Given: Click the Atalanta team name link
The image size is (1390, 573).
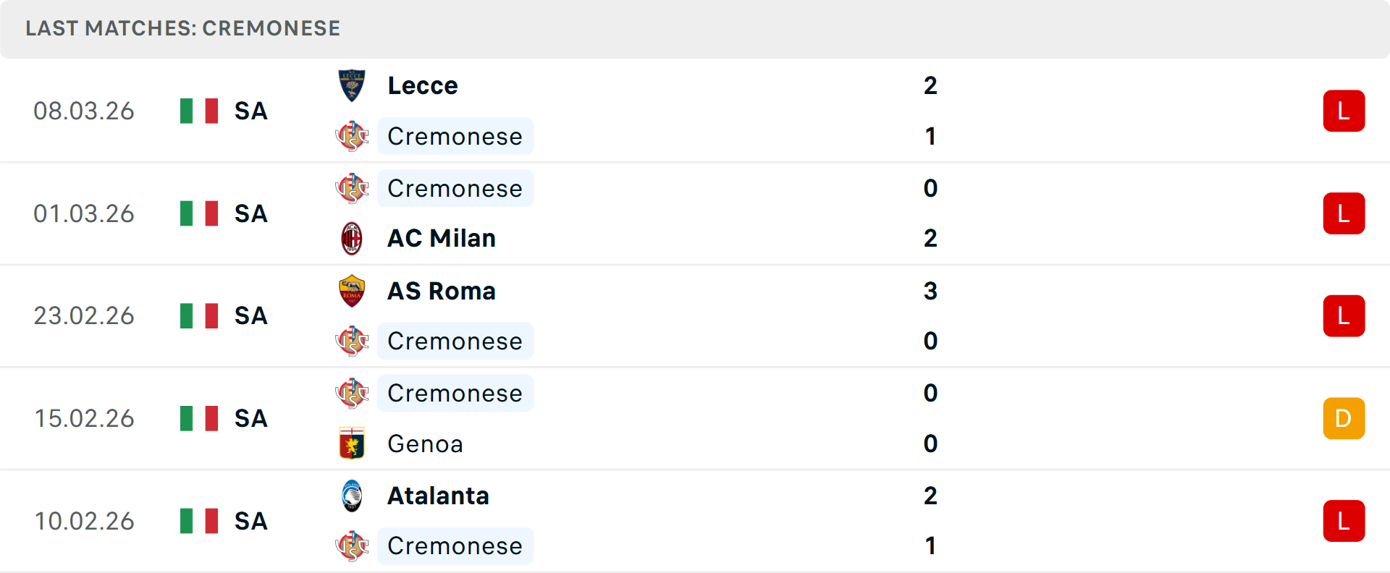Looking at the screenshot, I should [438, 496].
